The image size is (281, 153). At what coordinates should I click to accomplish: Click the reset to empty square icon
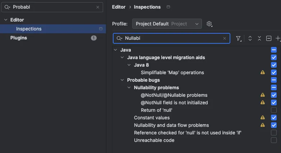[x=268, y=39]
